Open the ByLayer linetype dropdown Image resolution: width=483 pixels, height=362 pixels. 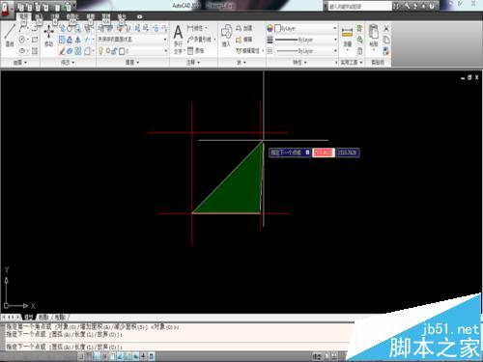point(335,51)
